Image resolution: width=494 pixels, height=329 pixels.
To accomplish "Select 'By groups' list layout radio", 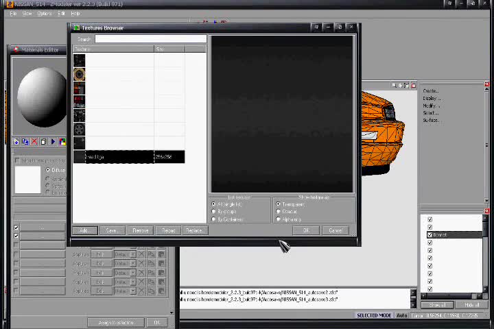I will 213,211.
